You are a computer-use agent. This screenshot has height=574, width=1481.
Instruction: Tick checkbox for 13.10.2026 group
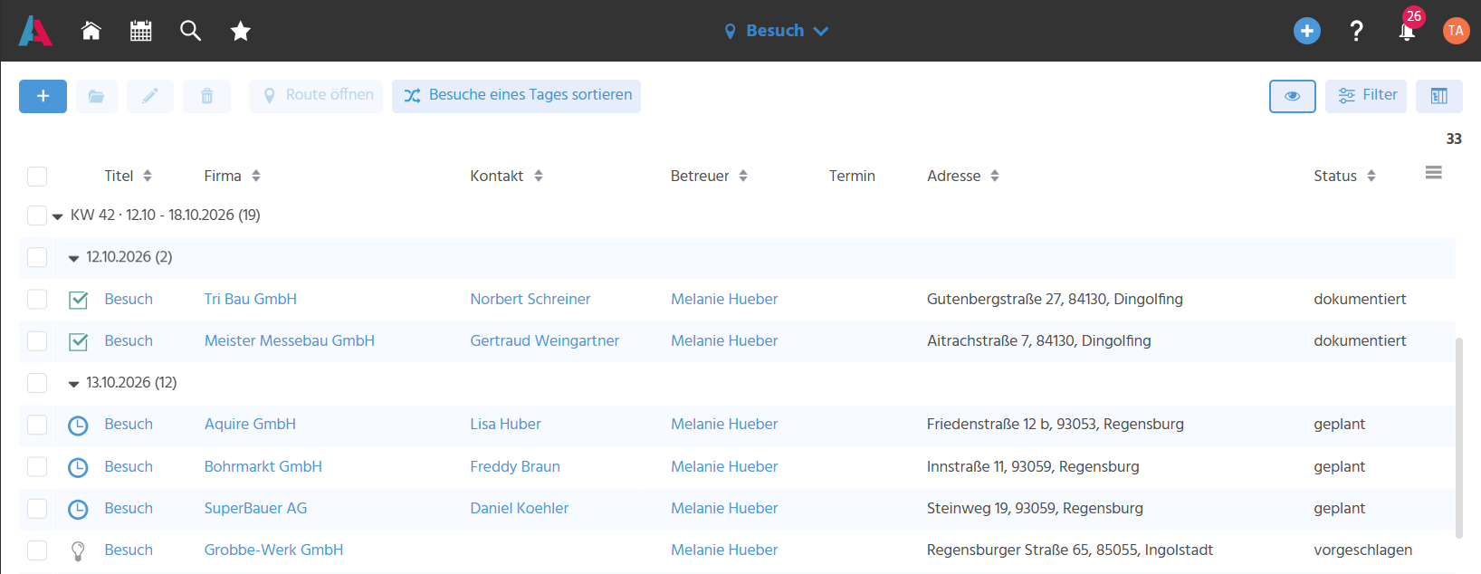pos(37,383)
